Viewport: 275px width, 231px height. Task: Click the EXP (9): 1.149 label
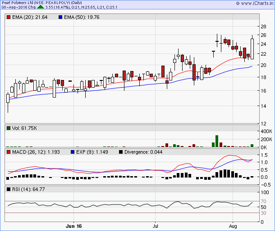pyautogui.click(x=92, y=152)
